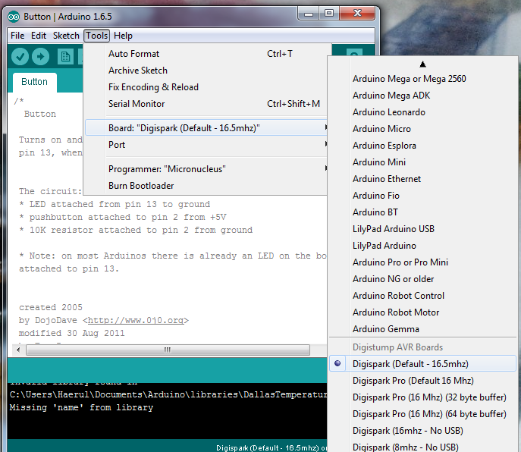Select Arduino Robot Motor board
The width and height of the screenshot is (521, 452).
(x=422, y=312)
